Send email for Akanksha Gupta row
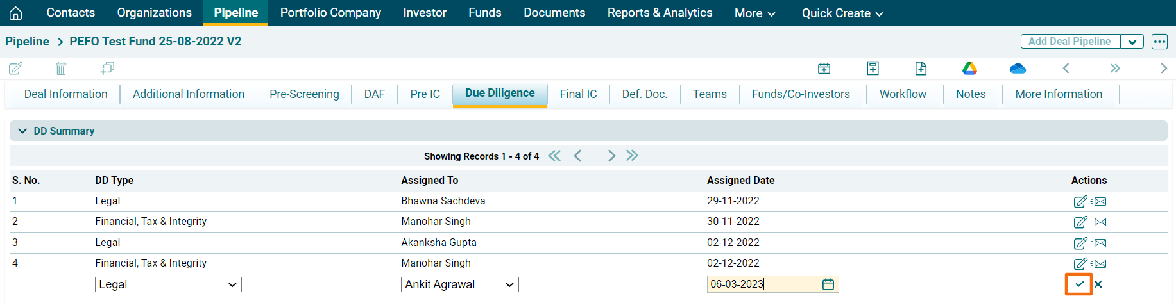Image resolution: width=1176 pixels, height=305 pixels. pyautogui.click(x=1099, y=243)
